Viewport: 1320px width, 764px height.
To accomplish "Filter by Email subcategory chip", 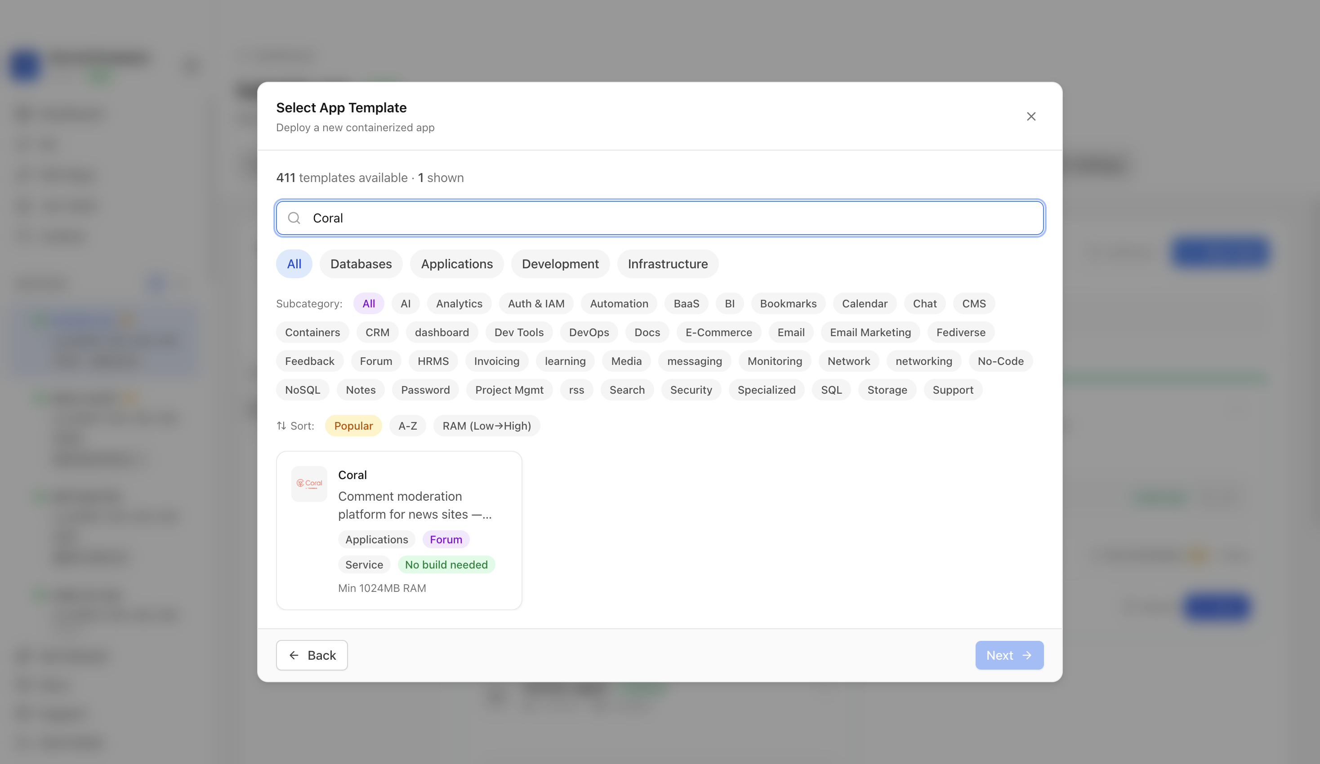I will click(x=791, y=333).
